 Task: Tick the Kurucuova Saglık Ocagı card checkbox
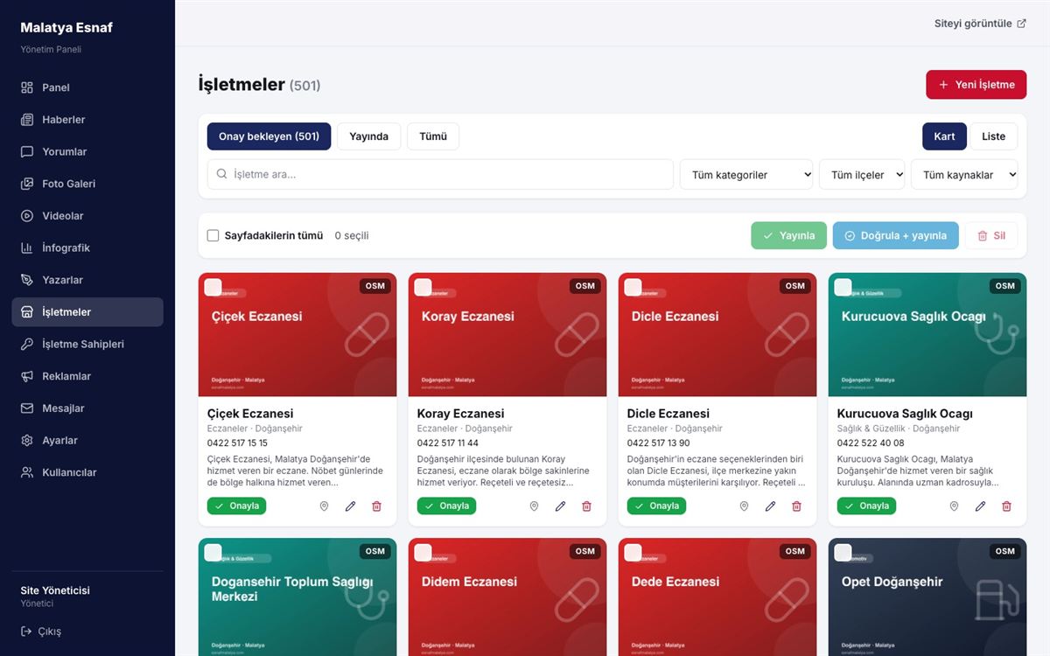[843, 287]
